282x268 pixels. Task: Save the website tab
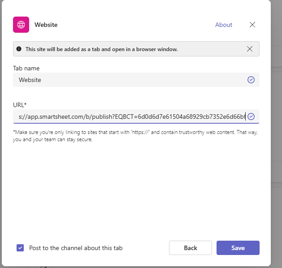[238, 248]
